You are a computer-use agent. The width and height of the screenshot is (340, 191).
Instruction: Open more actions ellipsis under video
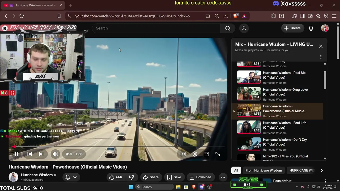point(223,177)
